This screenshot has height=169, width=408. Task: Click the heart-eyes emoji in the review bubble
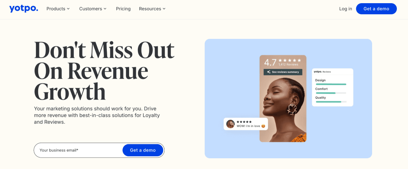tap(263, 126)
